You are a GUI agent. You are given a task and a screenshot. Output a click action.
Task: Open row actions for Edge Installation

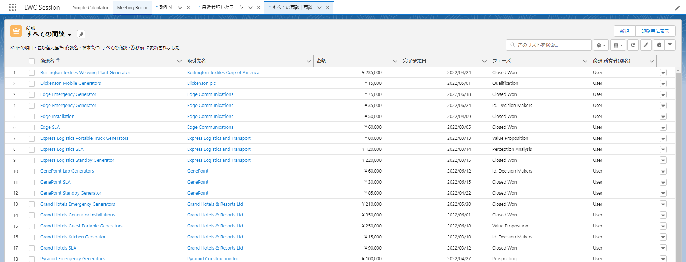663,117
